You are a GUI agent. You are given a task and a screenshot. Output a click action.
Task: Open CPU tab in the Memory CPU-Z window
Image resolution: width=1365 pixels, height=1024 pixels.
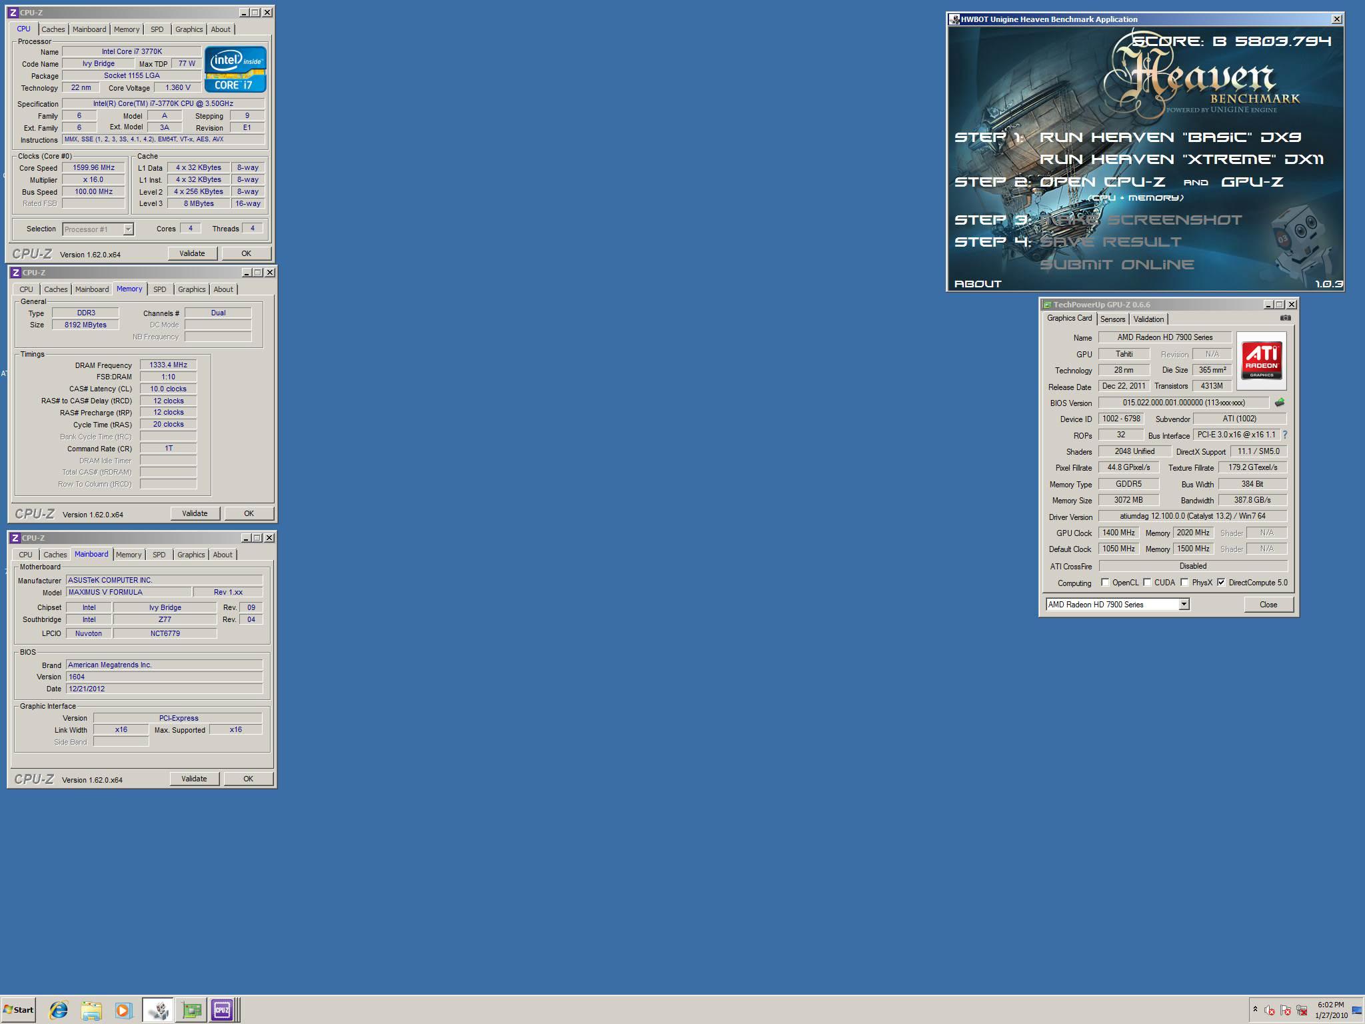[26, 289]
